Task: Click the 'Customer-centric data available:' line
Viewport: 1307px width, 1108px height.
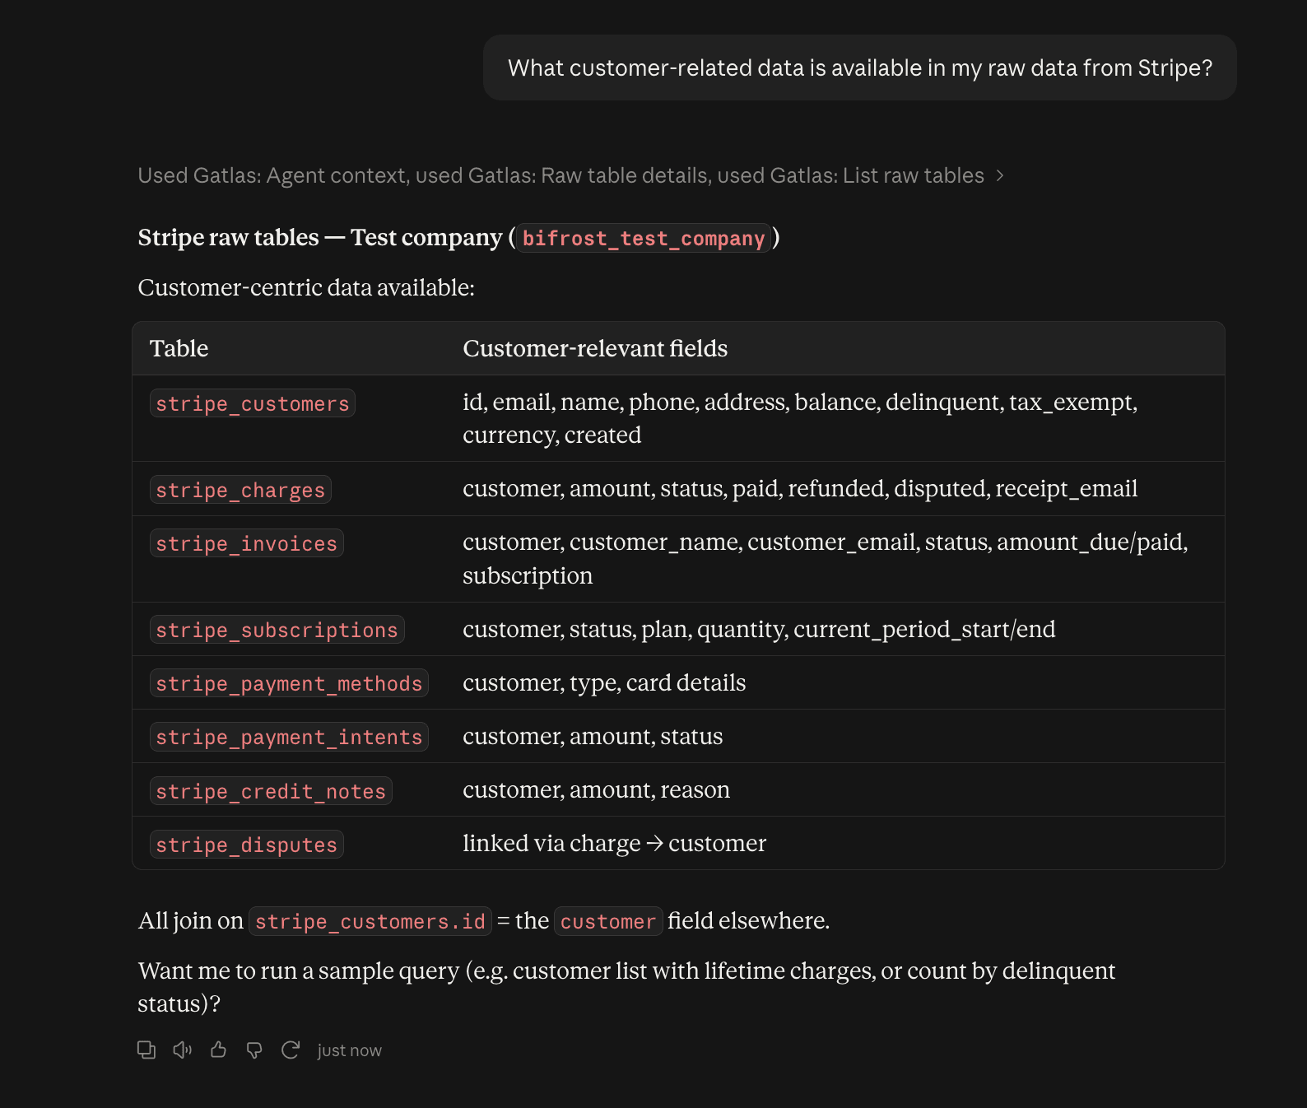Action: [x=306, y=287]
